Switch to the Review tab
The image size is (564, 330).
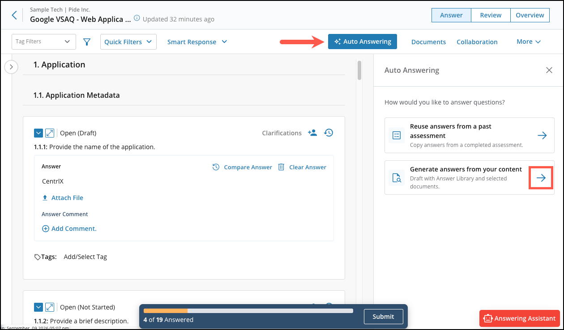coord(491,15)
